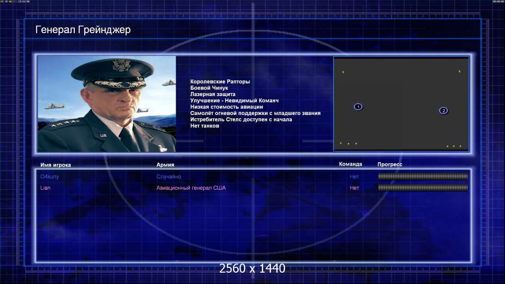Click the map preview minimap
Screen dimensions: 505x284
click(x=401, y=104)
